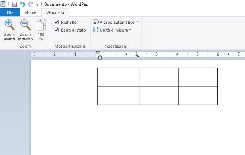
Task: Click the first-line indent marker on ruler
Action: 98,53
